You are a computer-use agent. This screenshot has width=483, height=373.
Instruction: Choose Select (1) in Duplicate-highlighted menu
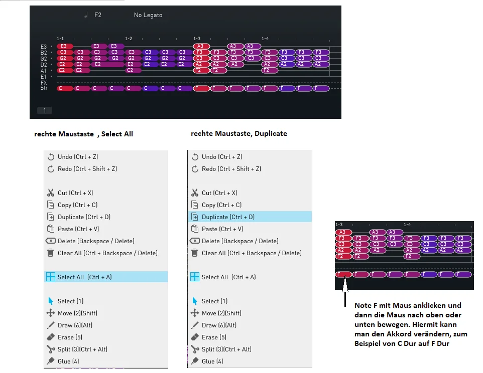(214, 301)
